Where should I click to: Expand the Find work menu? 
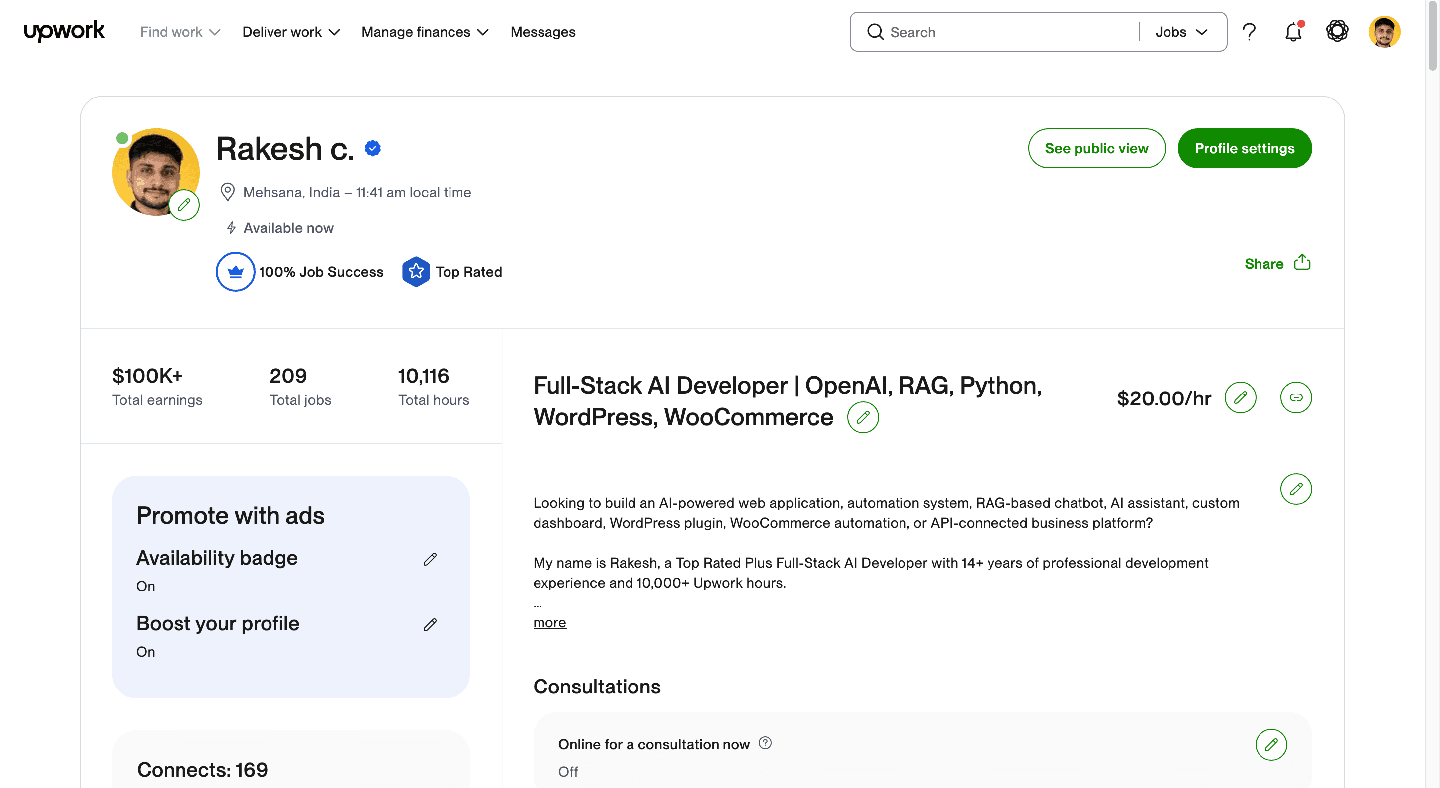(180, 32)
